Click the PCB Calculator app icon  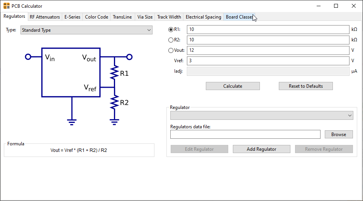7,6
